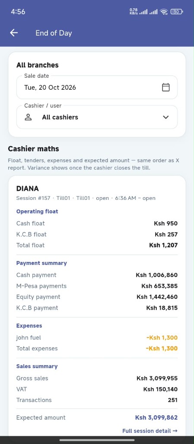Tap the battery indicator icon
Viewport: 194px width, 444px height.
click(x=177, y=12)
